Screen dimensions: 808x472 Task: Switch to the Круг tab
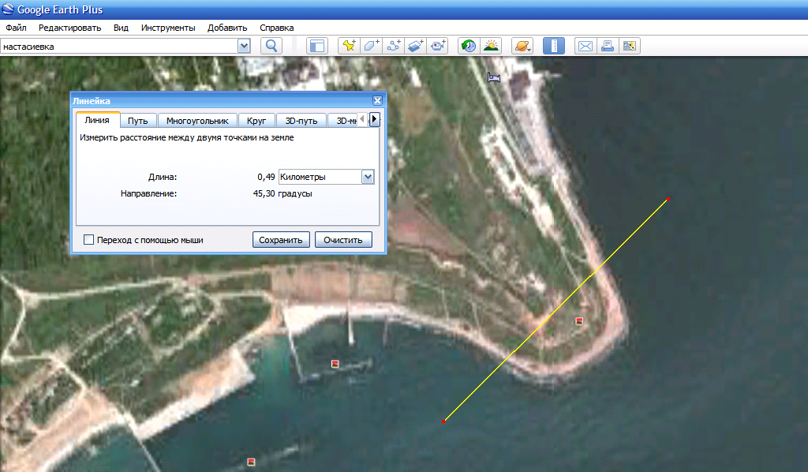256,121
